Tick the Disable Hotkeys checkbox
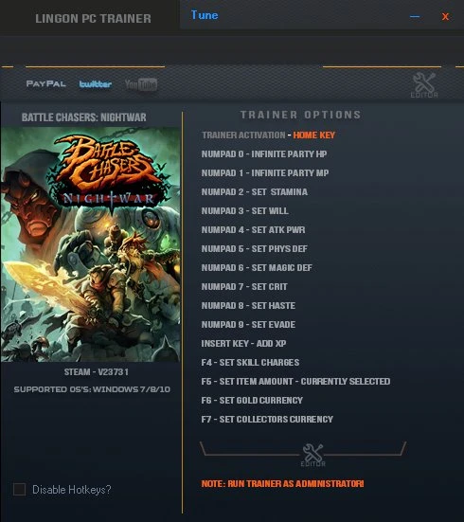The image size is (464, 522). click(19, 490)
